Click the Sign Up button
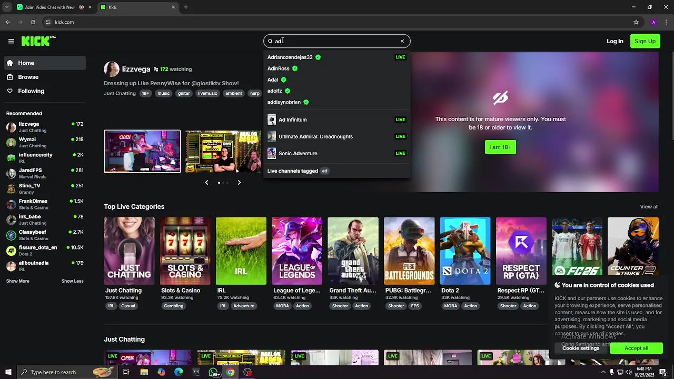674x379 pixels. click(645, 41)
